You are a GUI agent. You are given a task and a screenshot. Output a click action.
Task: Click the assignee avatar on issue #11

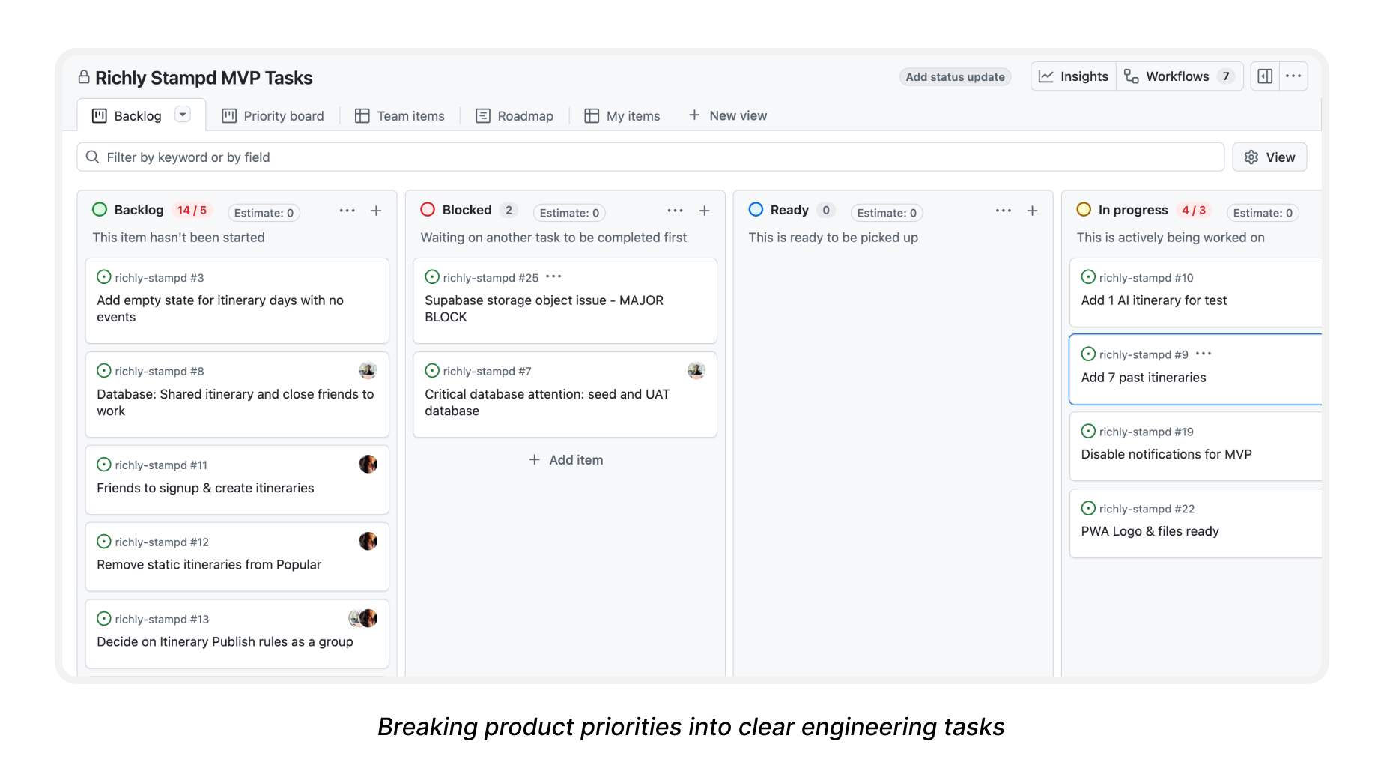pyautogui.click(x=368, y=464)
